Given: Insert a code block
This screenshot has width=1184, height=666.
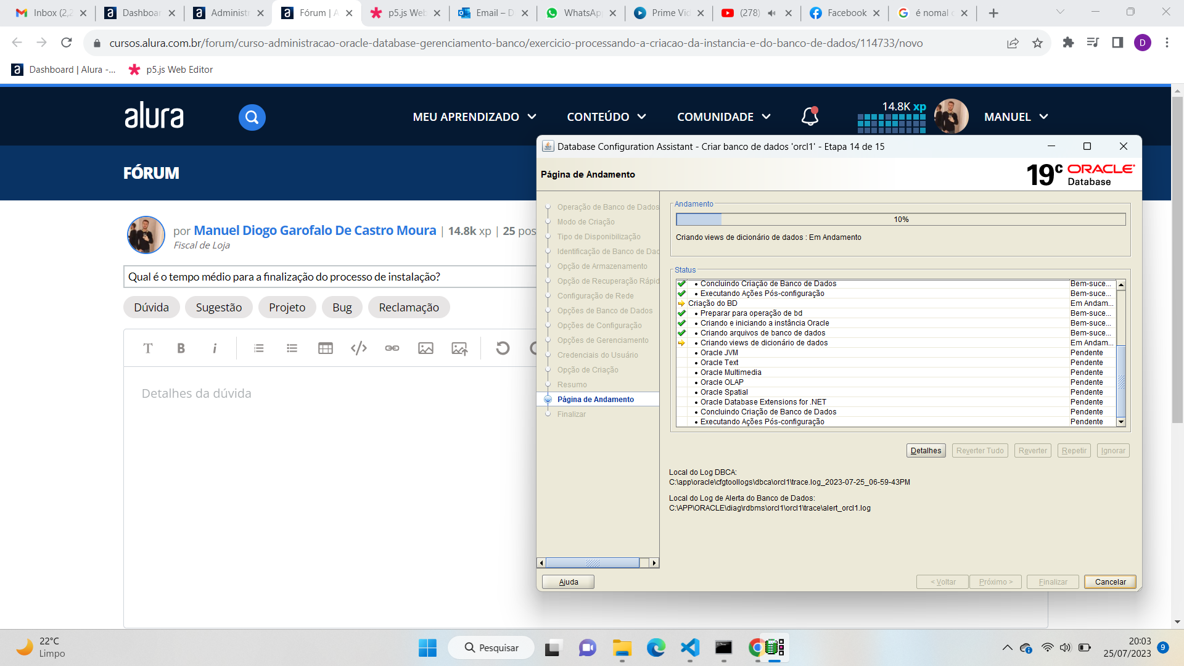Looking at the screenshot, I should 359,348.
